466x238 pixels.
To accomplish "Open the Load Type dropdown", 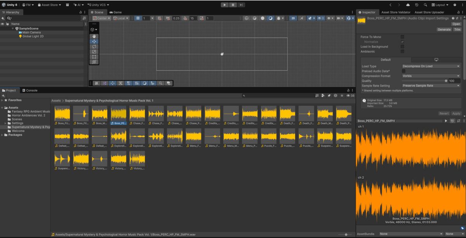I will pos(431,66).
